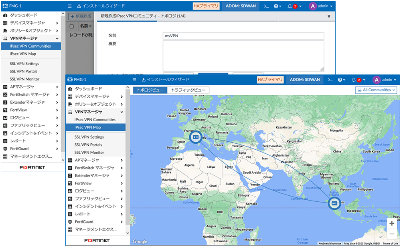The image size is (401, 247).
Task: Click the VPN node over Italy on map
Action: click(196, 137)
